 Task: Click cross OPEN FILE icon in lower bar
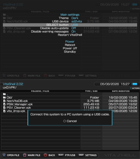click(x=4, y=155)
